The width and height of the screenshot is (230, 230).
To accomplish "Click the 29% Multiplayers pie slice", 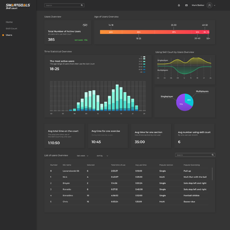I will (189, 99).
